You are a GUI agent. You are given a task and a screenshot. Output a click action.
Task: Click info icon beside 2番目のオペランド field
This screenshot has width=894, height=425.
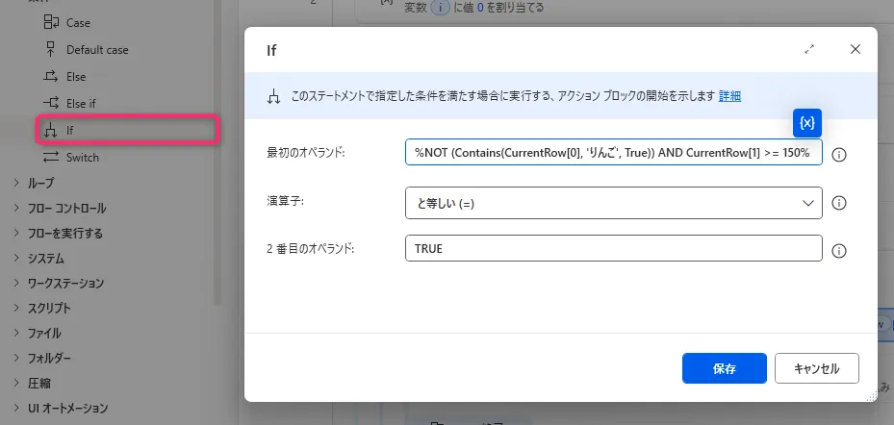click(x=838, y=250)
